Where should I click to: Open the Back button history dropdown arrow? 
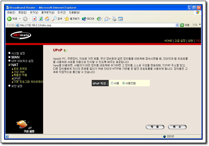[x=20, y=19]
